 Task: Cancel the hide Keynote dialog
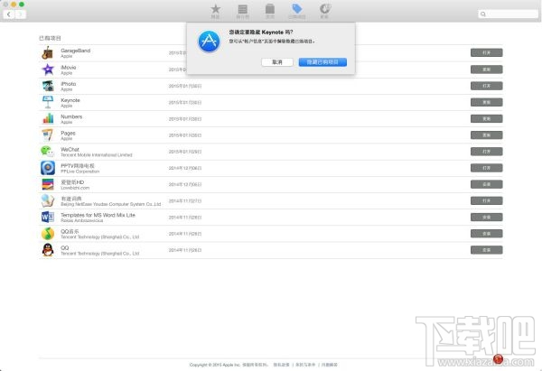[277, 62]
